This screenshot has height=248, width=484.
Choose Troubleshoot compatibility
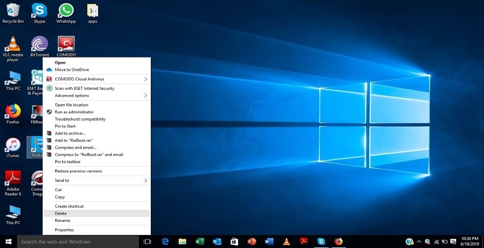coord(97,119)
